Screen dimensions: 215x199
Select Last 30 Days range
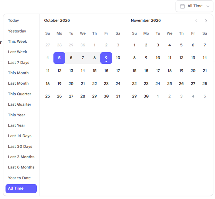tap(20, 146)
